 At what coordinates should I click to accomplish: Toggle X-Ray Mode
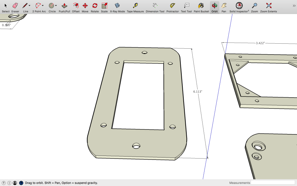pyautogui.click(x=117, y=6)
